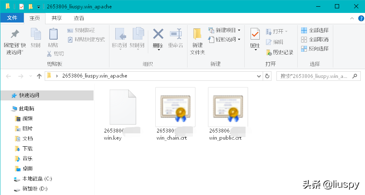Click the up-directory arrow in navigation bar
The image size is (365, 195).
pyautogui.click(x=39, y=76)
